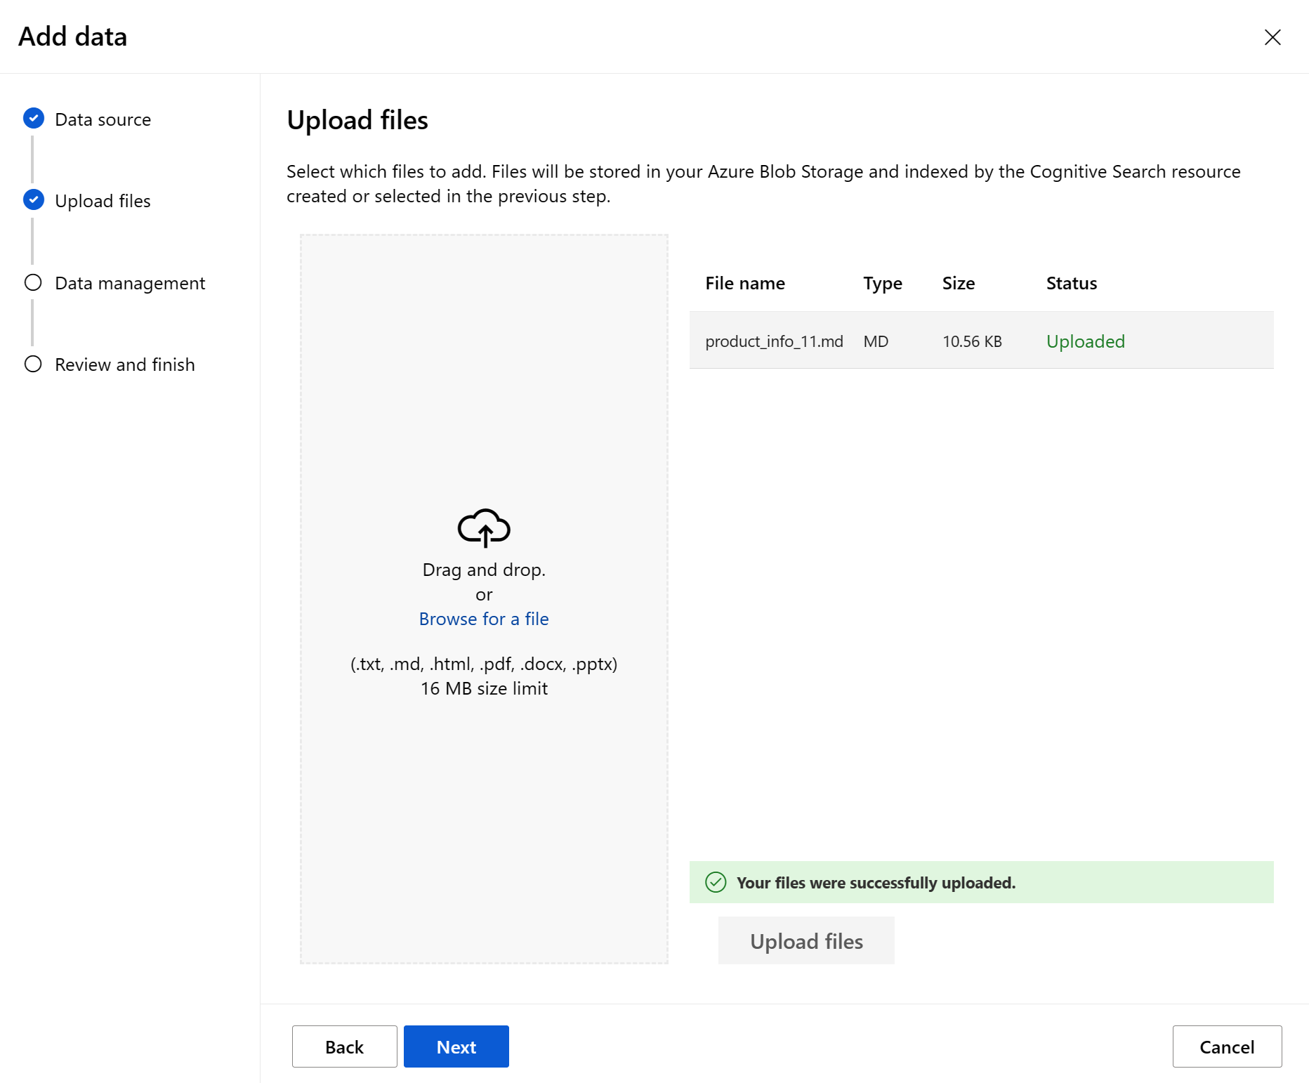Image resolution: width=1309 pixels, height=1083 pixels.
Task: Click the Data management step circle
Action: 33,282
